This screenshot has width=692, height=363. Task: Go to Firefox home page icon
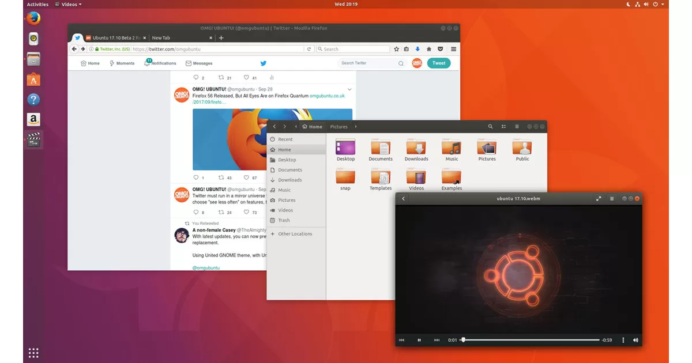(429, 49)
